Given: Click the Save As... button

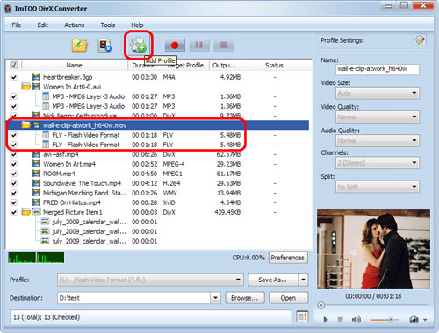Looking at the screenshot, I should (x=273, y=280).
